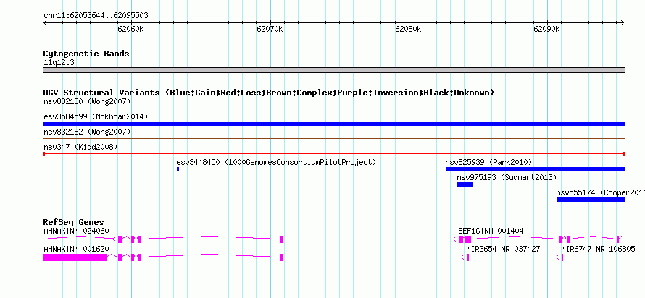
Task: Click the blue nsv555174 gain bar
Action: [x=591, y=200]
